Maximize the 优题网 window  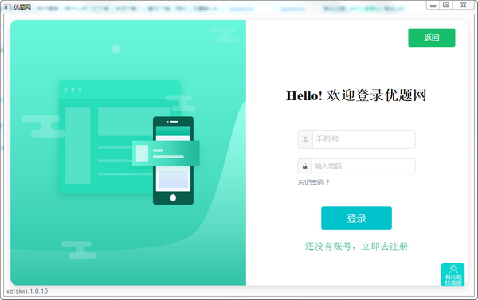tap(445, 6)
